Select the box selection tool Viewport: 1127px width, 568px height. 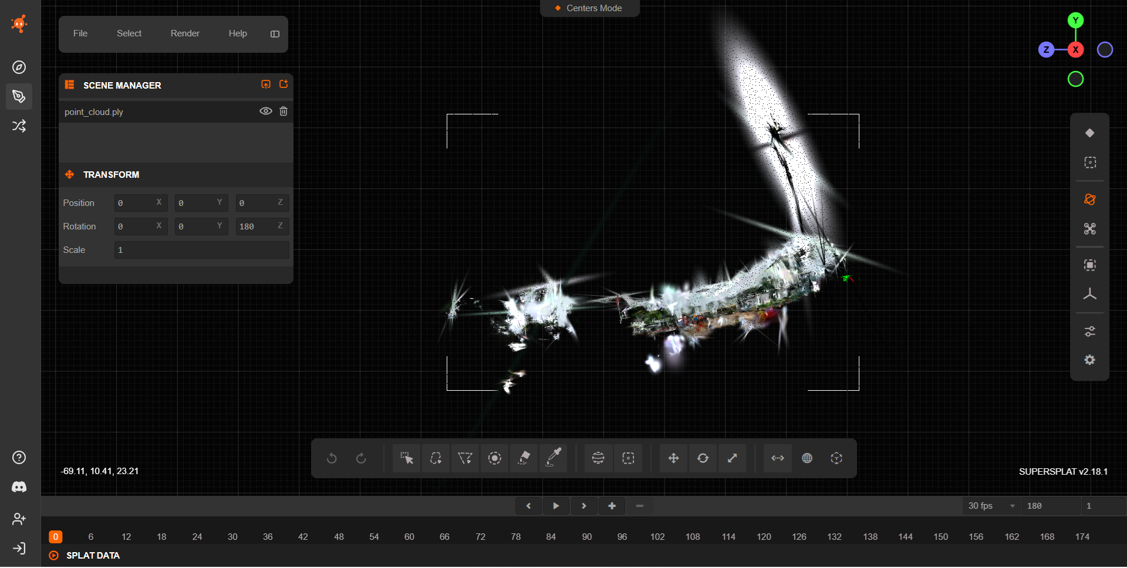[x=628, y=458]
